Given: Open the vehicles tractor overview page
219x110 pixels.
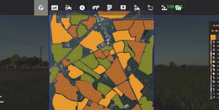Looking at the screenshot, I should 68,7.
